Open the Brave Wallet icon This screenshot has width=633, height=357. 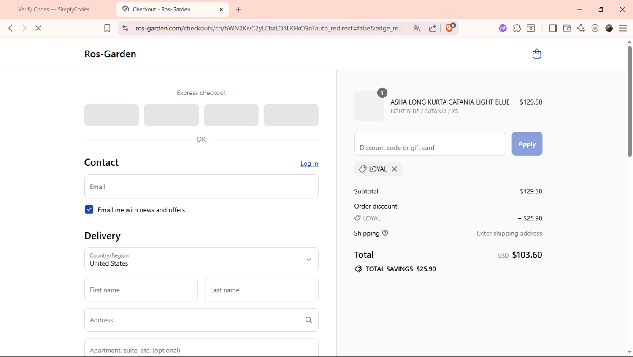coord(567,28)
